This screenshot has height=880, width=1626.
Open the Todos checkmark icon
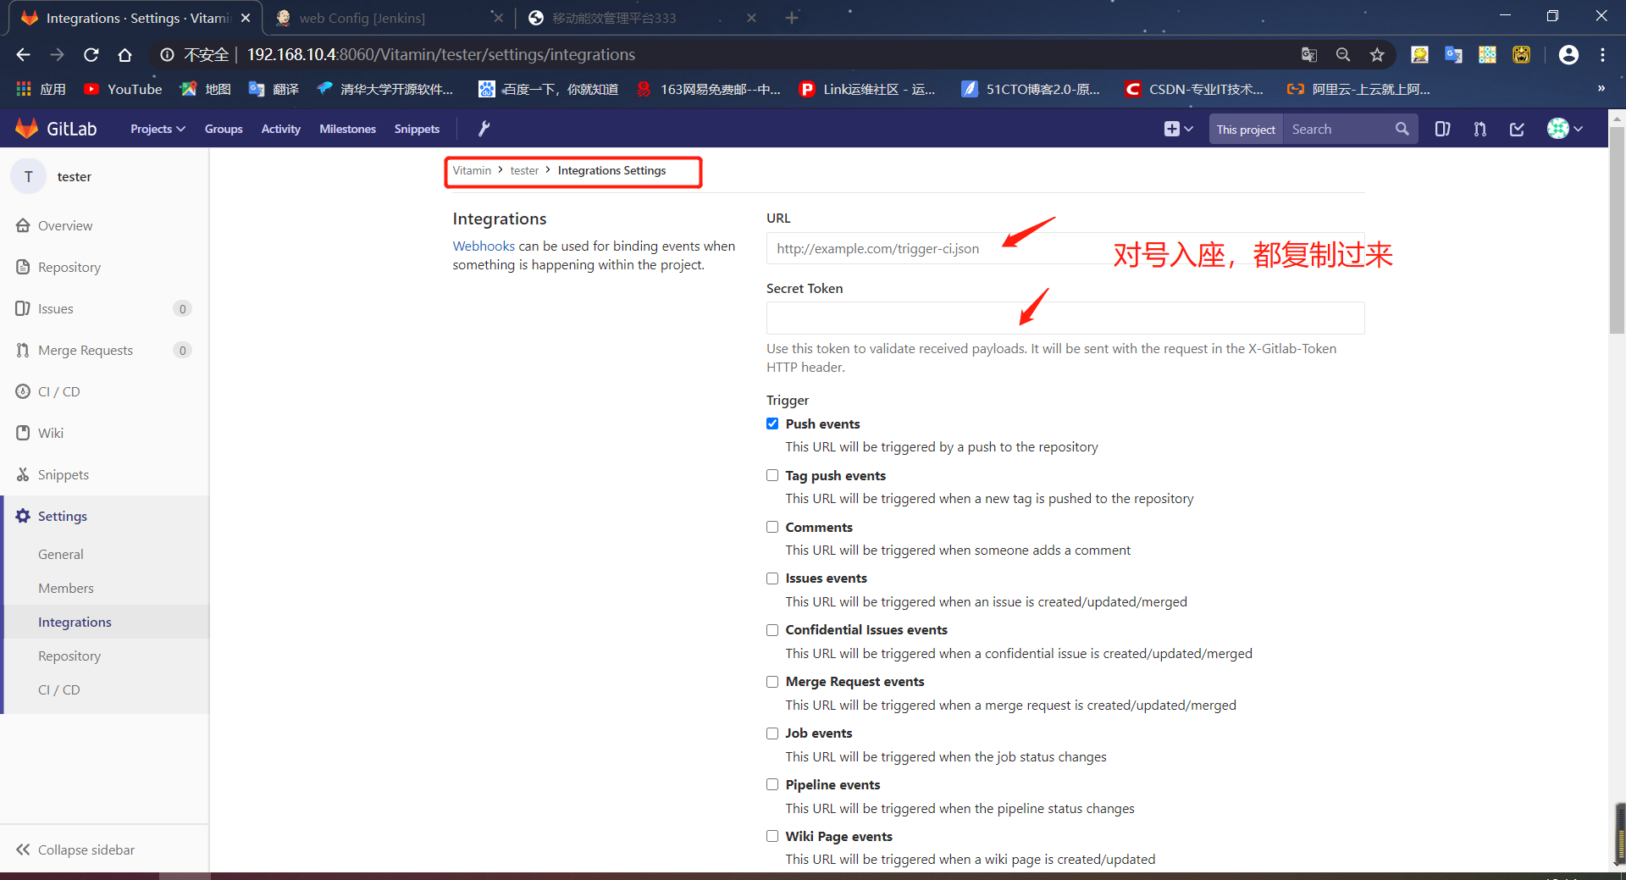[x=1517, y=128]
